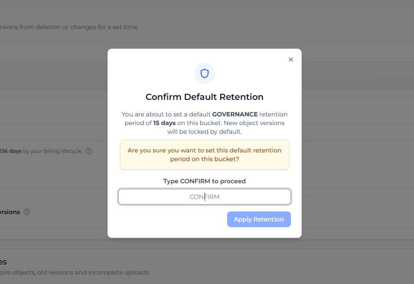Click the blue shield icon in dialog
The width and height of the screenshot is (414, 284).
[x=204, y=73]
